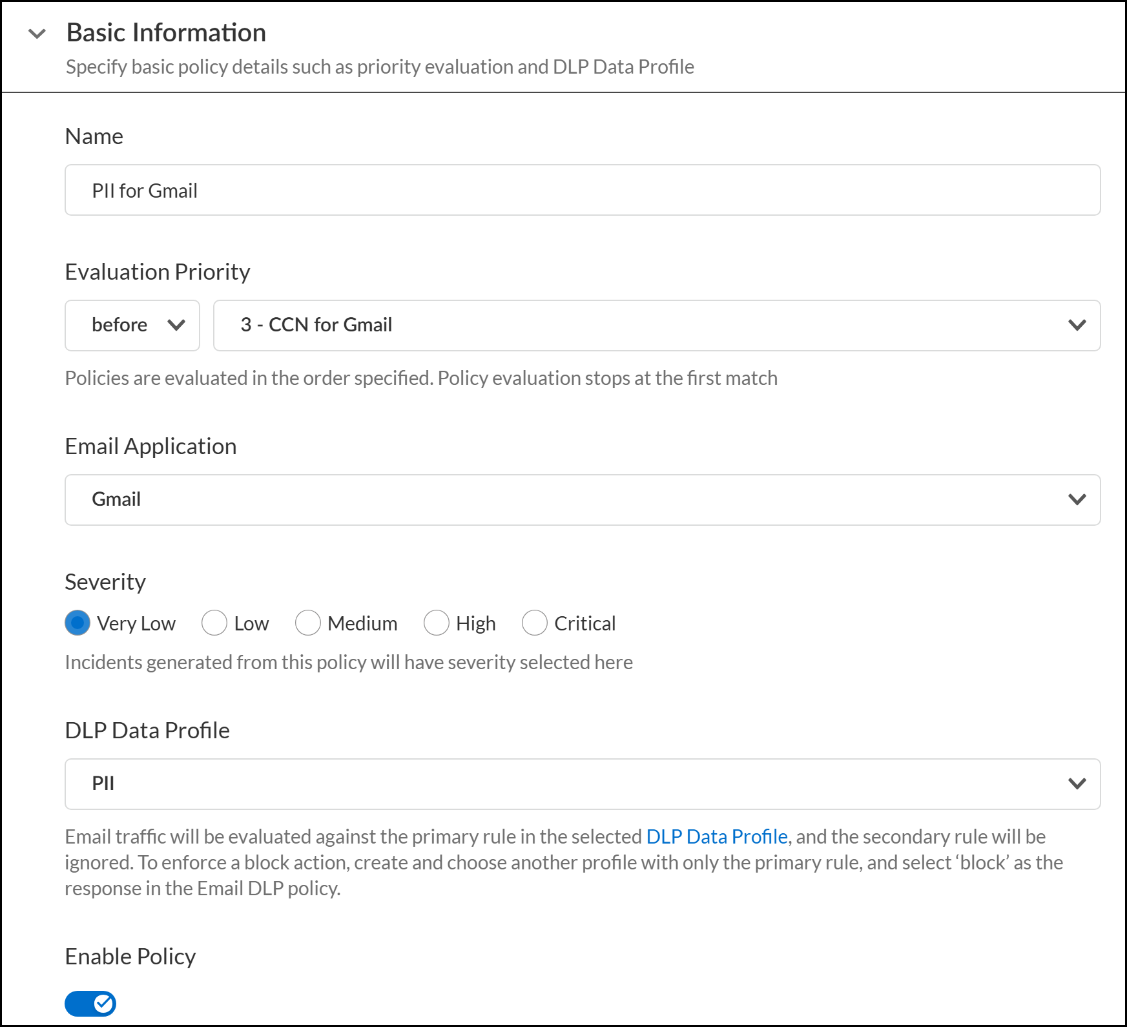Open the DLP Data Profile PII dropdown
The width and height of the screenshot is (1127, 1027).
click(582, 784)
